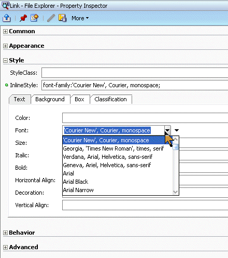Click the upload arrow toolbar icon
The width and height of the screenshot is (228, 258).
7,18
